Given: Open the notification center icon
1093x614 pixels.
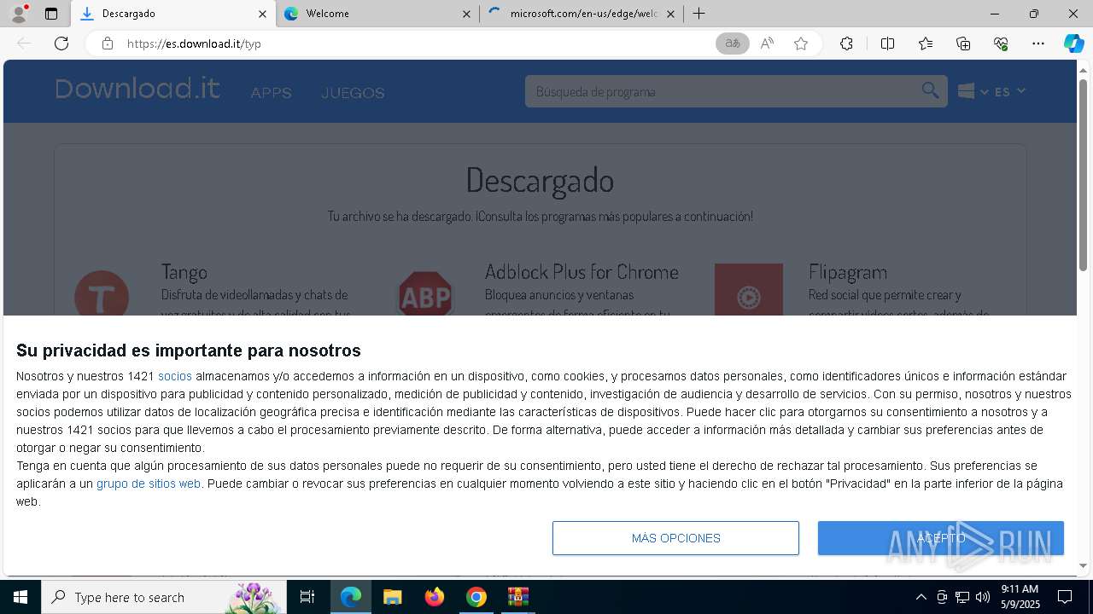Looking at the screenshot, I should (1065, 597).
